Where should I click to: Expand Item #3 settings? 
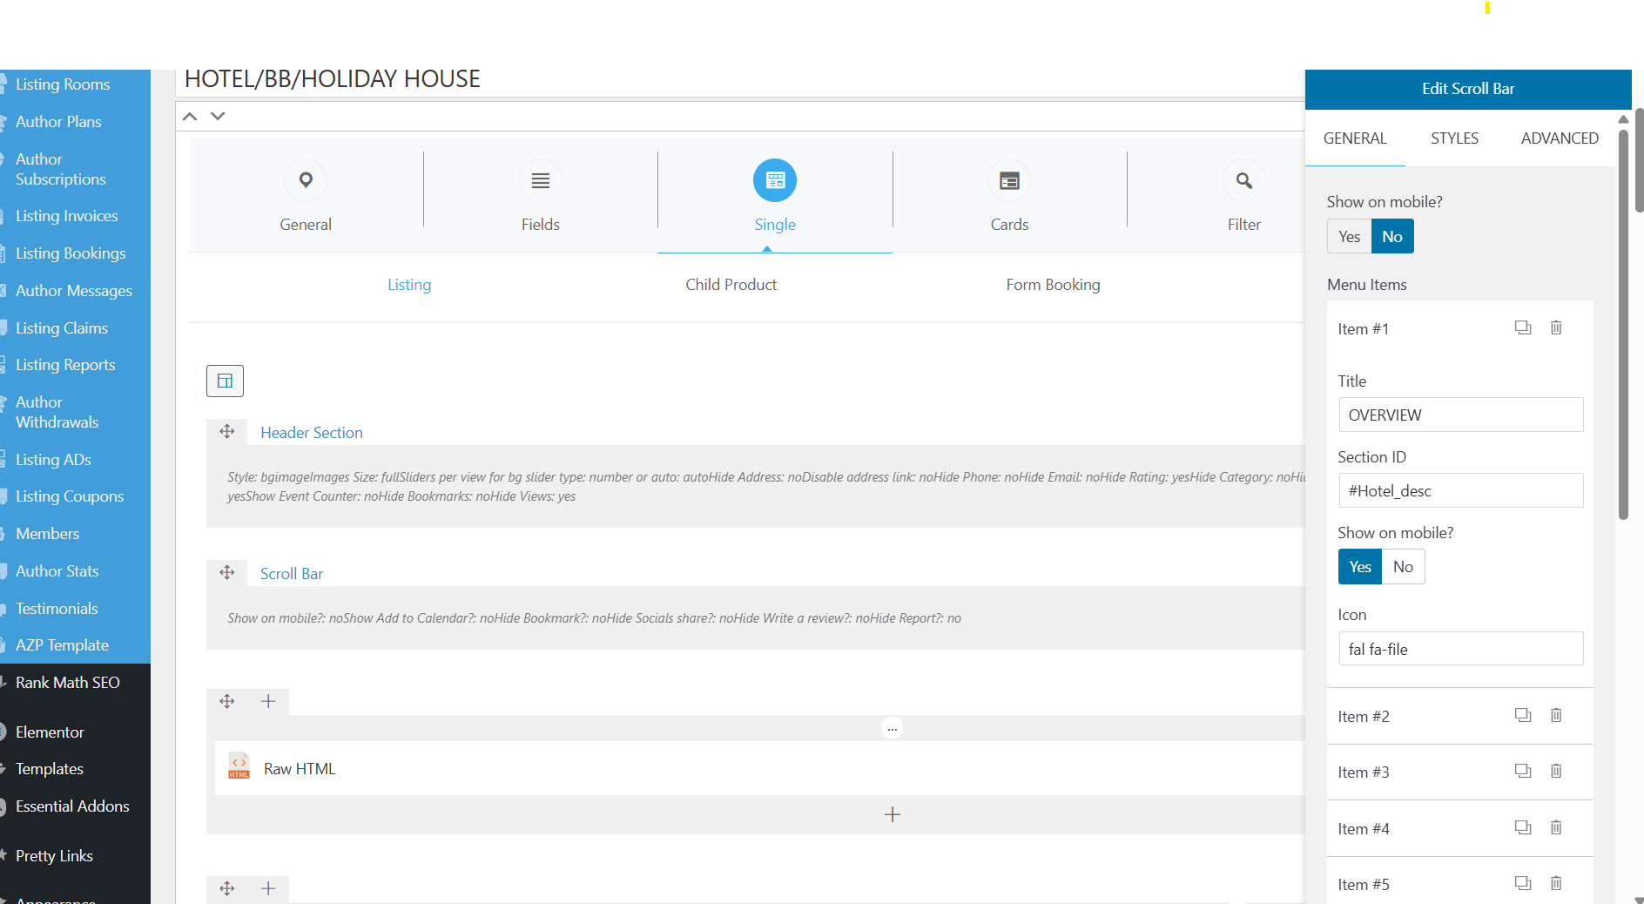coord(1364,772)
